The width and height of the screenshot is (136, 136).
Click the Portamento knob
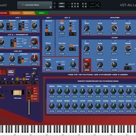[x=34, y=74]
